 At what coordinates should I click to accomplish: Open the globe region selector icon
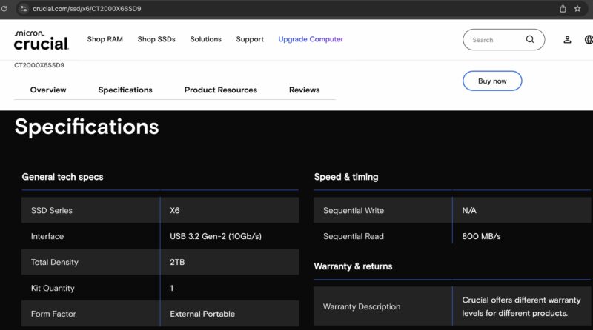[589, 40]
